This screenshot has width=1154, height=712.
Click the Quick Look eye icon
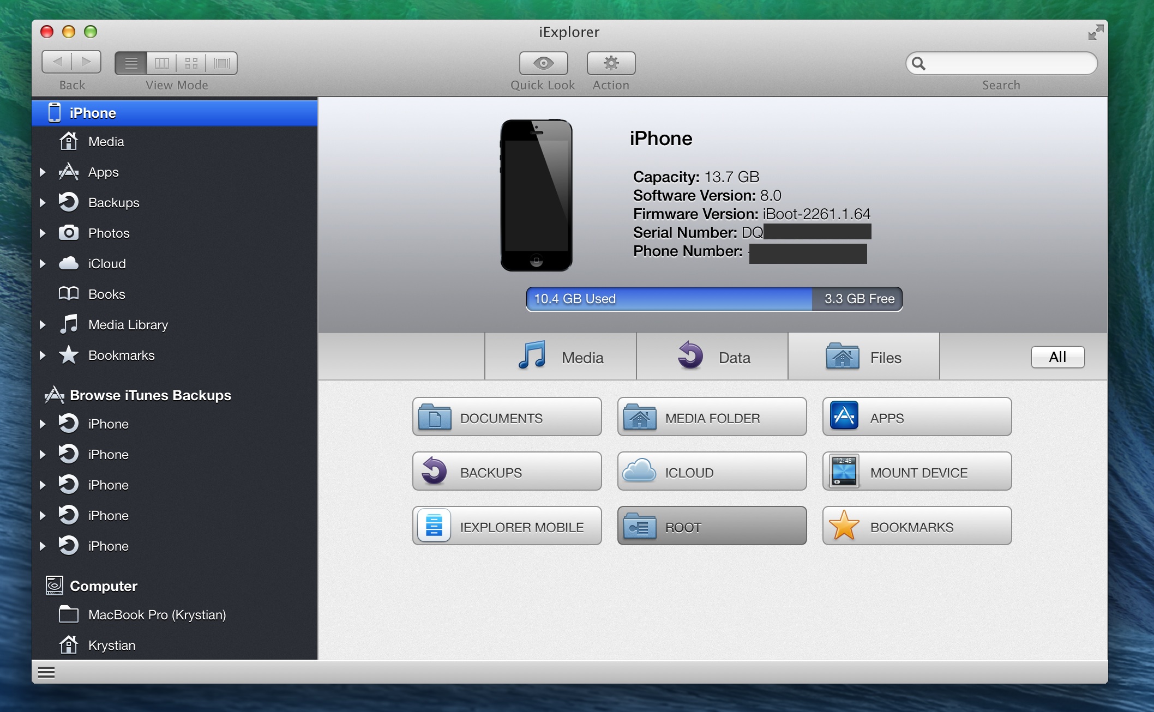[543, 63]
